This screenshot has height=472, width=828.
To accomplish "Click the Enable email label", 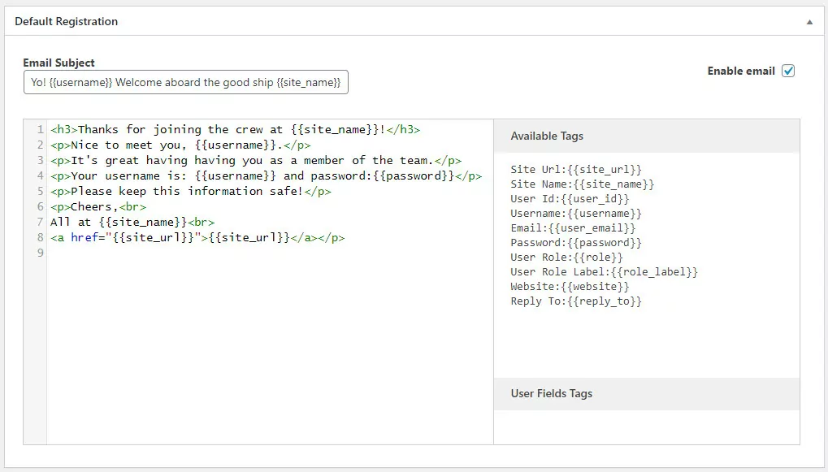I will [x=741, y=71].
